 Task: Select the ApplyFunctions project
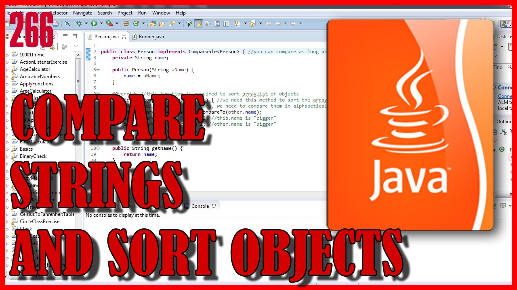point(36,84)
